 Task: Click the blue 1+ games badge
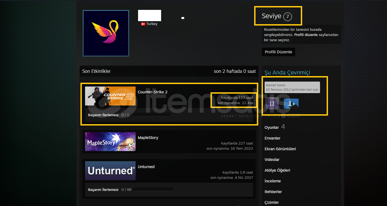tap(291, 104)
